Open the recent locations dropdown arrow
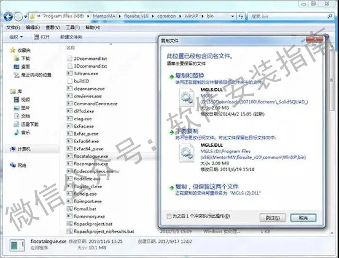339x258 pixels. point(26,16)
